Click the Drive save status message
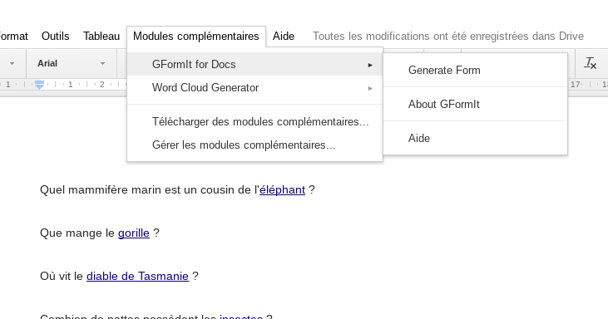 point(448,36)
